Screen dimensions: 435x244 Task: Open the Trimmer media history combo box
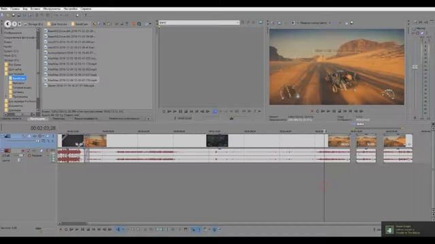coord(199,22)
